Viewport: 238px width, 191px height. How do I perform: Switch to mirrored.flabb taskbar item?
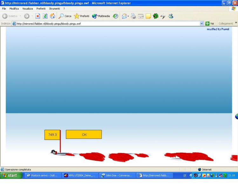(154, 175)
